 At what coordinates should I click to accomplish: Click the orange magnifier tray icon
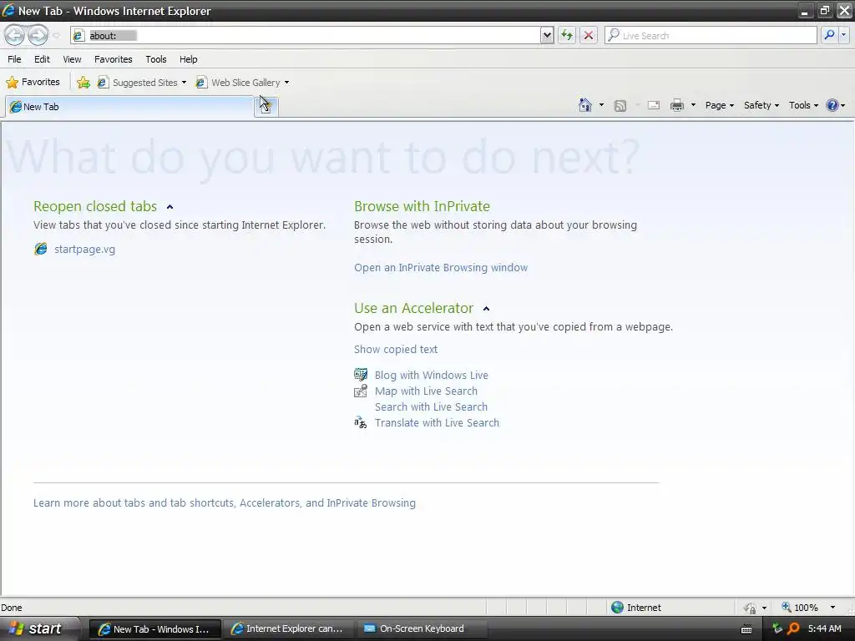point(793,629)
